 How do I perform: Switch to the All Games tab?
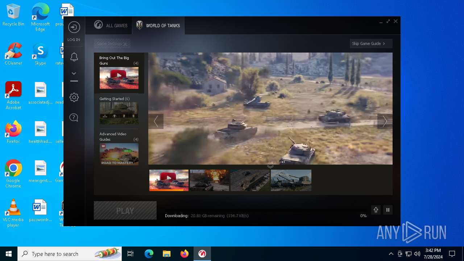click(111, 25)
